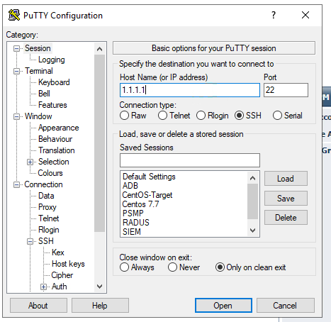Open the Features category
Image resolution: width=331 pixels, height=322 pixels.
(52, 105)
